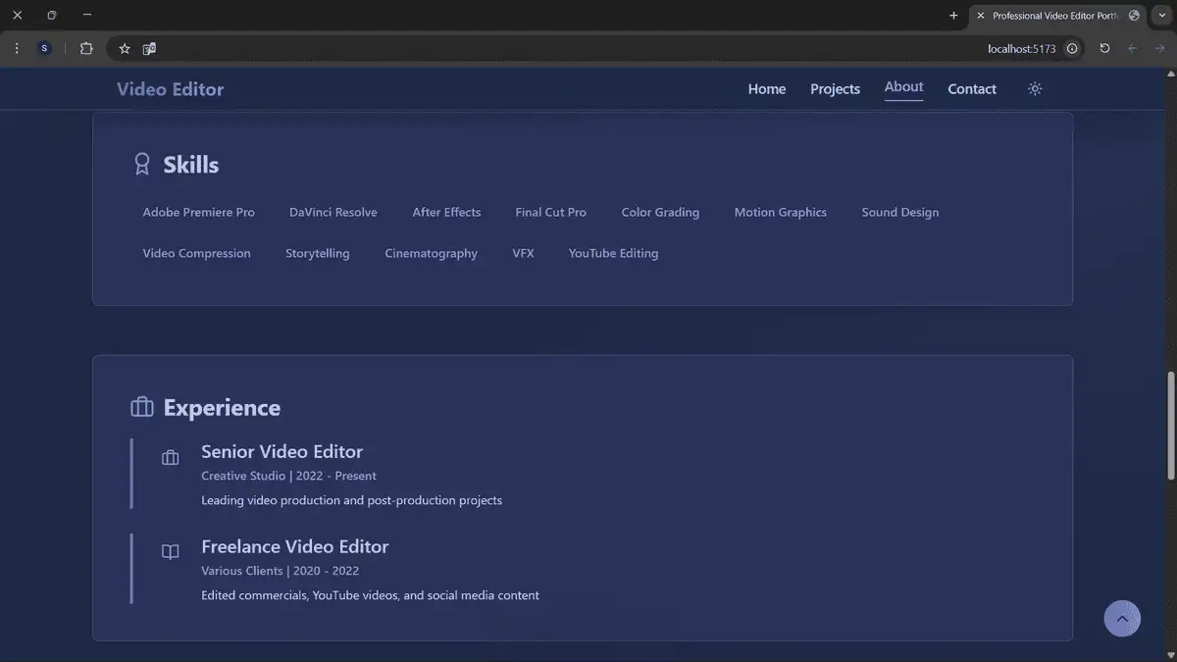Viewport: 1177px width, 662px height.
Task: Navigate to the Contact nav item
Action: [x=972, y=88]
